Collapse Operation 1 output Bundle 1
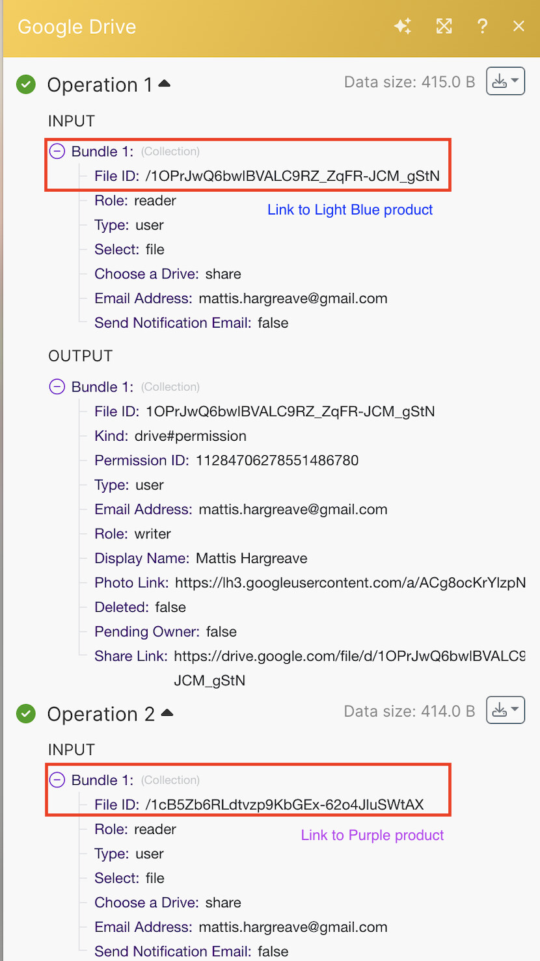This screenshot has height=961, width=540. [57, 387]
